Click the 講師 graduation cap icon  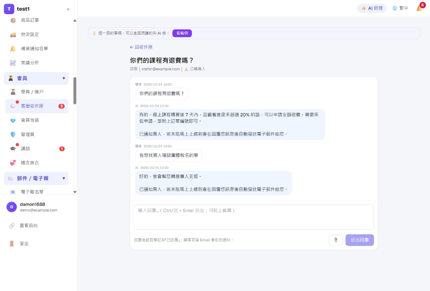coord(13,149)
